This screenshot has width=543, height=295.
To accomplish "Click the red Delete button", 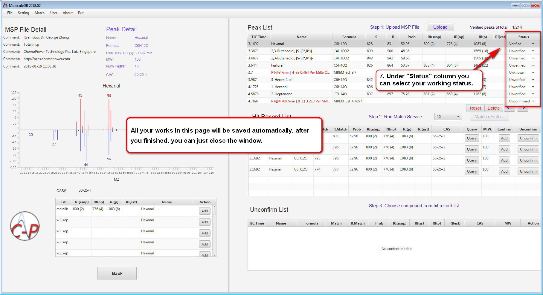I will tap(493, 108).
